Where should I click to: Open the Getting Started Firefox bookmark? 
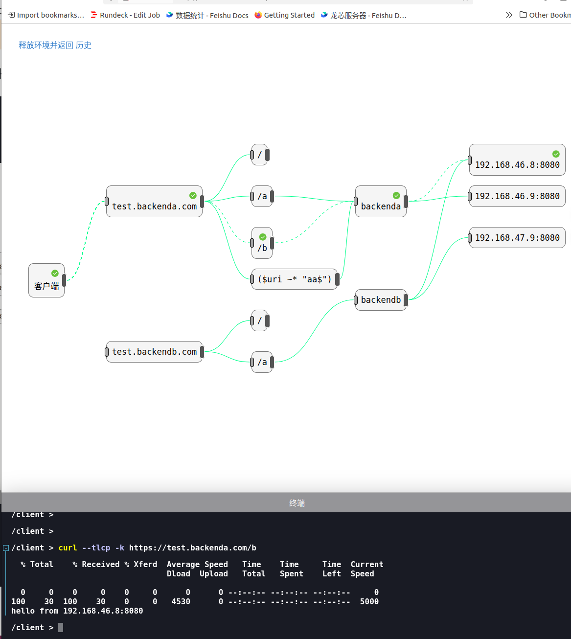click(x=285, y=15)
